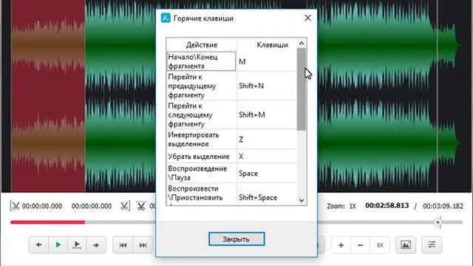Close the hotkeys dialog with Закрыть button

(236, 239)
